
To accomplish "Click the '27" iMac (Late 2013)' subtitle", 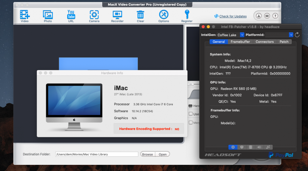I will pyautogui.click(x=128, y=94).
